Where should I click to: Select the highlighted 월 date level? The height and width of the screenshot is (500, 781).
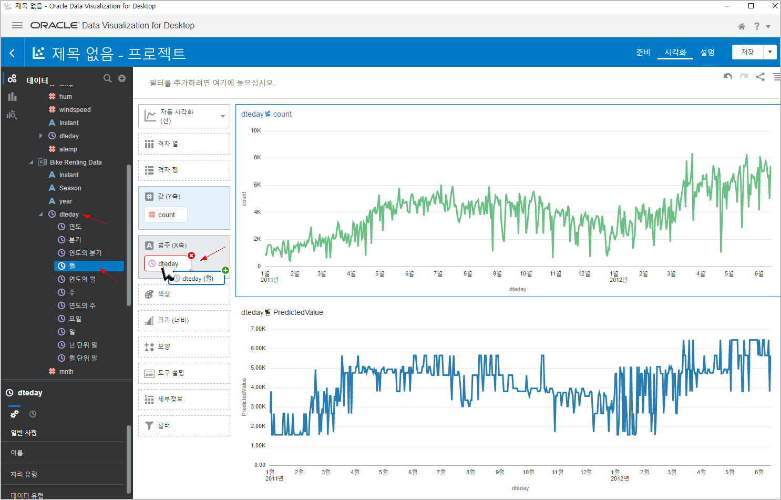(x=89, y=266)
